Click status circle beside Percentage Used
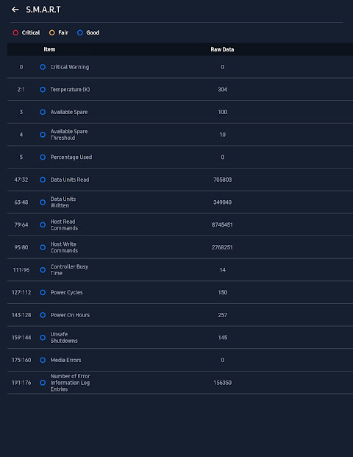 coord(43,157)
